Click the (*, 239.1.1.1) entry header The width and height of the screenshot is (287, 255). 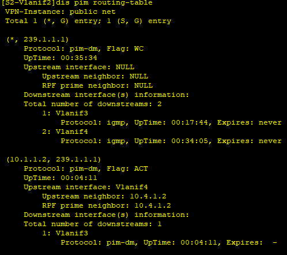tap(37, 40)
